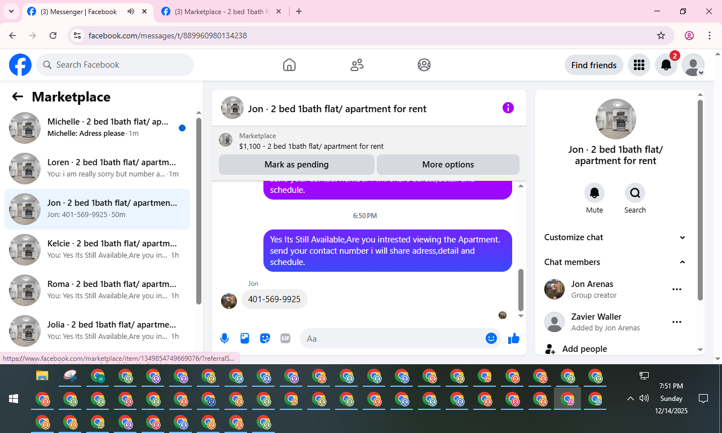722x433 pixels.
Task: Send a thumbs-up like
Action: click(x=513, y=338)
